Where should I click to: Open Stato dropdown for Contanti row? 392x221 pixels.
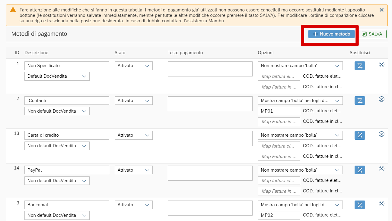pyautogui.click(x=133, y=101)
